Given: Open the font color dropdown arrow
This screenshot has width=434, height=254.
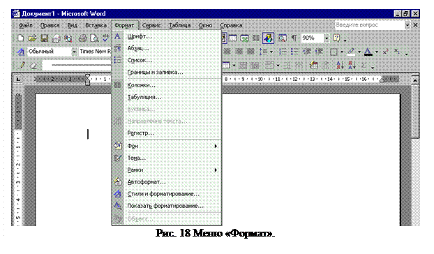Looking at the screenshot, I should 377,52.
